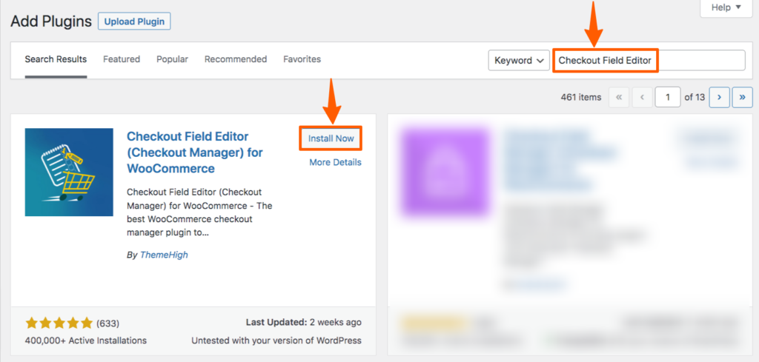Open the Featured tab
The image size is (759, 362).
(122, 59)
